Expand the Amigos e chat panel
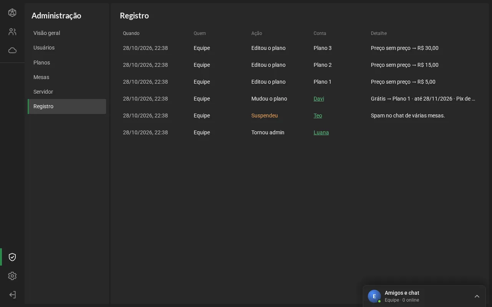 point(477,296)
